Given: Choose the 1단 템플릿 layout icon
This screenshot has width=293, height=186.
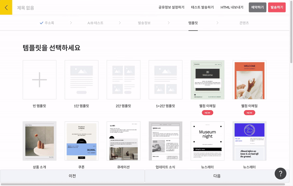Looking at the screenshot, I should (x=81, y=80).
